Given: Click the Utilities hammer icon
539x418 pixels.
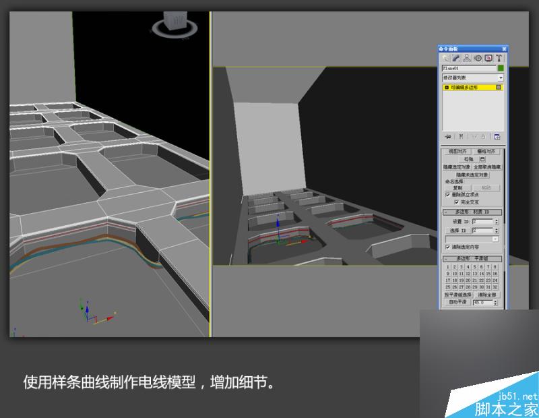Looking at the screenshot, I should pyautogui.click(x=500, y=58).
